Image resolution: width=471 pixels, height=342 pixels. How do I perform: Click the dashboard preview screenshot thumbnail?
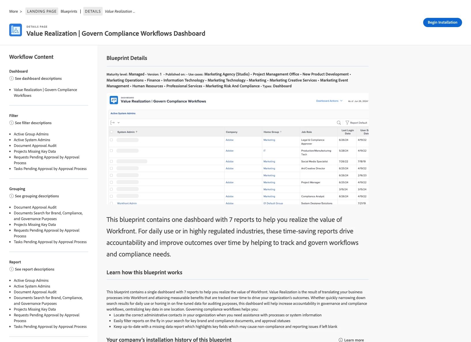pyautogui.click(x=238, y=149)
